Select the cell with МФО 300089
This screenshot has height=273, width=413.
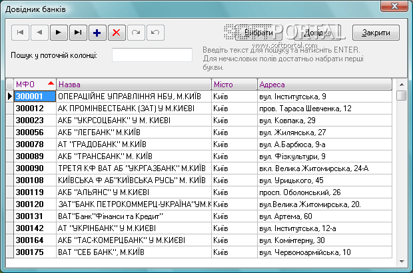pos(35,156)
